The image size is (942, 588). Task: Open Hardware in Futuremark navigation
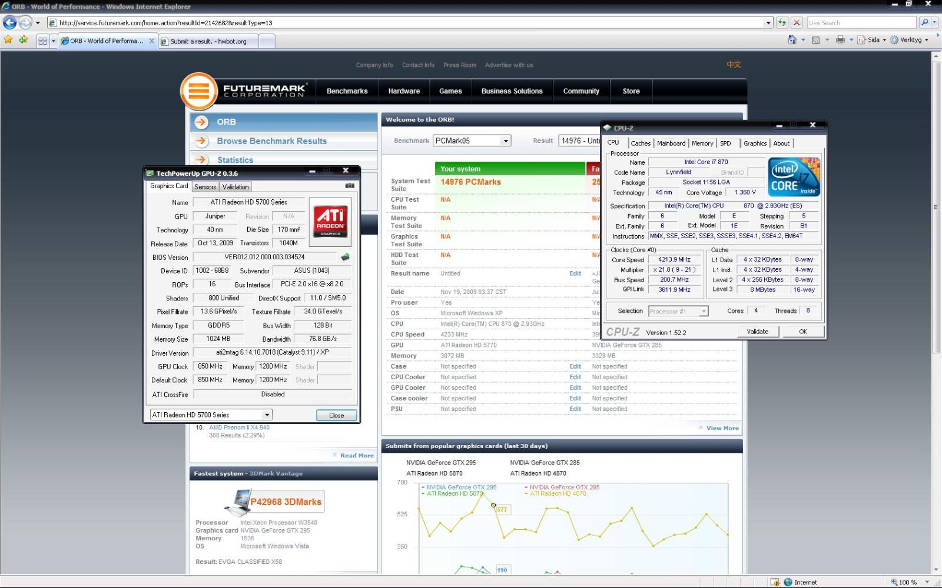[404, 91]
